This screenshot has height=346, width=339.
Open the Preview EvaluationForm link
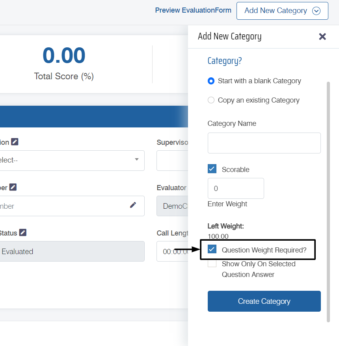coord(193,10)
